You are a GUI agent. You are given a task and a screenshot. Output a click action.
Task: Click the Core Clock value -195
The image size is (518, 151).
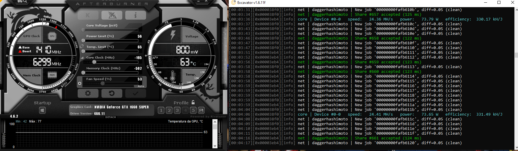(138, 58)
